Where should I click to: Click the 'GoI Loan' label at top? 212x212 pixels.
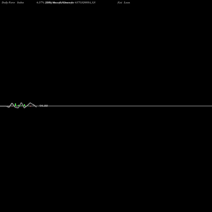click(x=124, y=3)
